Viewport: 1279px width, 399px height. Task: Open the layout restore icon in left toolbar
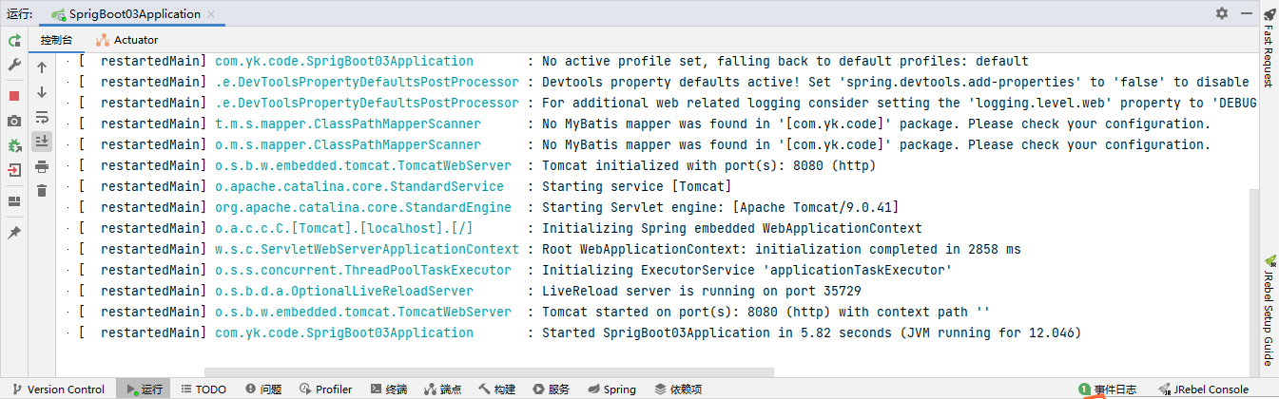[14, 201]
